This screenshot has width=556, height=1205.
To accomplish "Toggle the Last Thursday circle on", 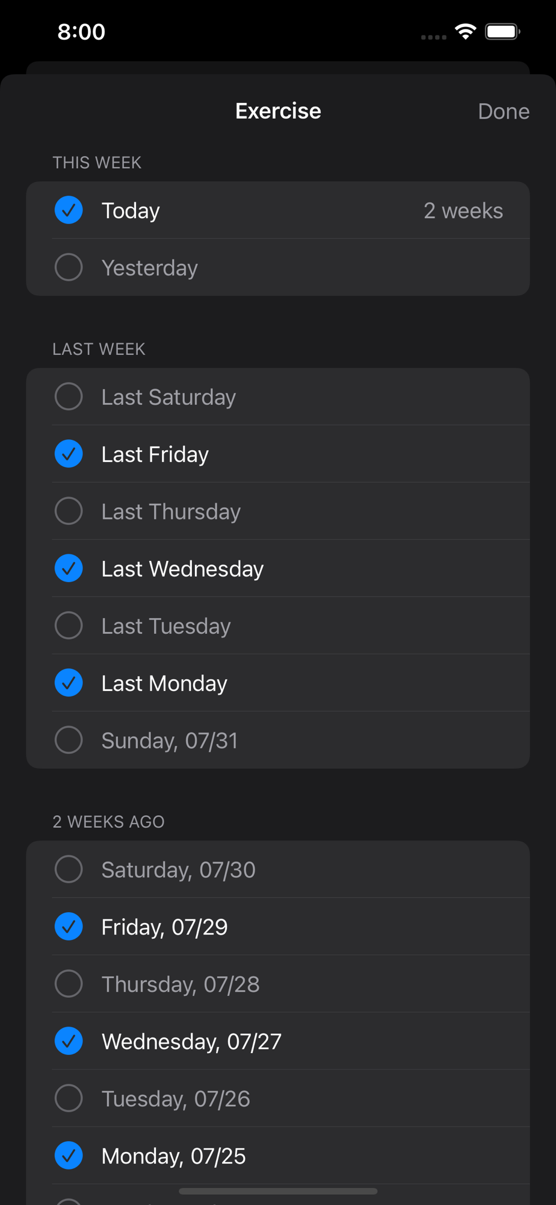I will 69,512.
